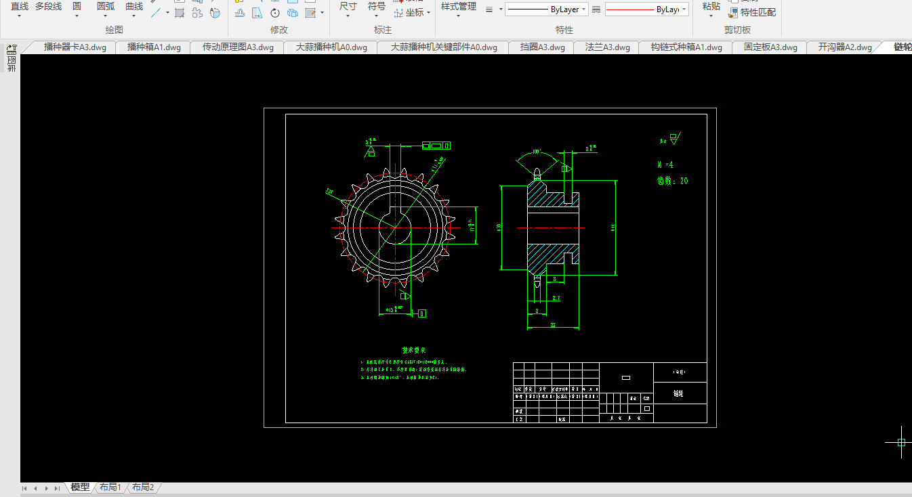Open the 图库 library side panel icon
This screenshot has height=497, width=912.
pyautogui.click(x=12, y=59)
